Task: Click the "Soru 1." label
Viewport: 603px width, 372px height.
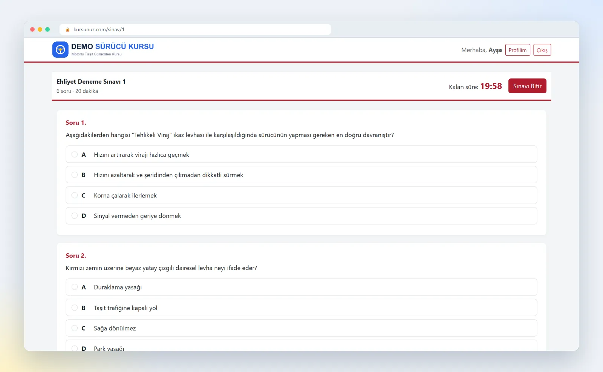Action: coord(76,122)
